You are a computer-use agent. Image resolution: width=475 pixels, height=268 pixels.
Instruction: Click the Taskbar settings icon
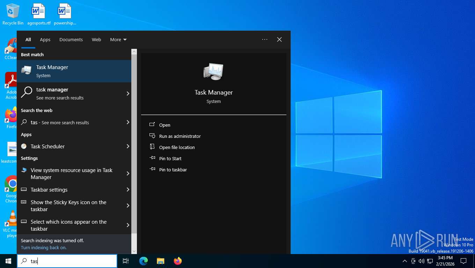coord(24,189)
